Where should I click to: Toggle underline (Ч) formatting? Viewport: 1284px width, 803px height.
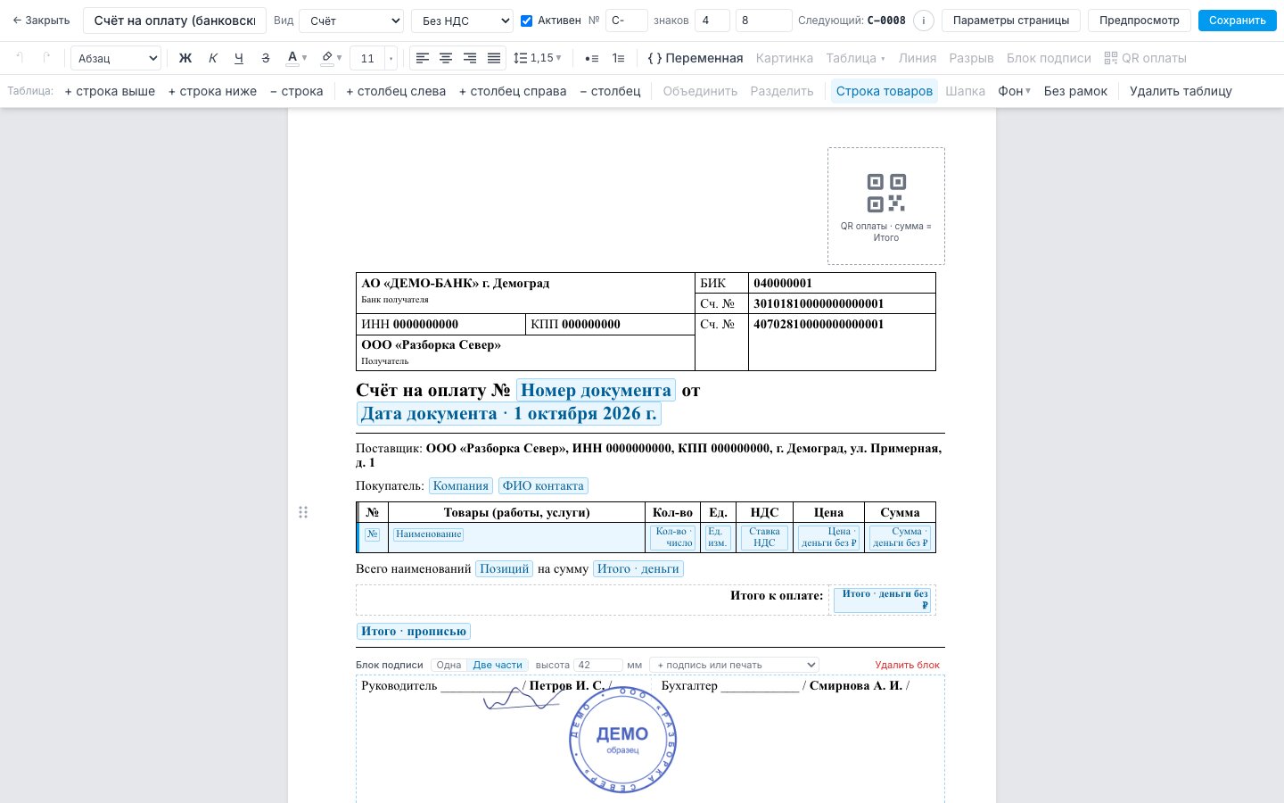238,58
